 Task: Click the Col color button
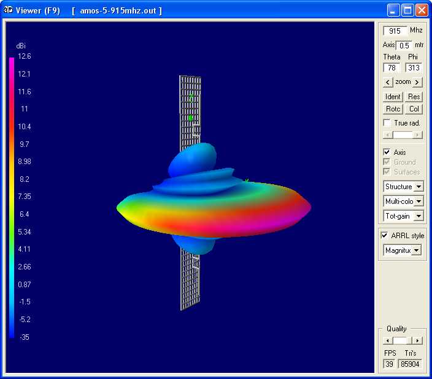pos(414,109)
